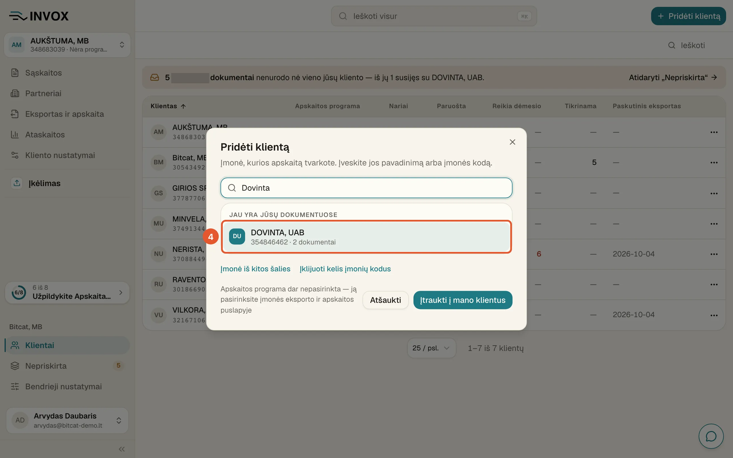The height and width of the screenshot is (458, 733).
Task: Click the inbox icon in the warning banner
Action: (x=155, y=78)
